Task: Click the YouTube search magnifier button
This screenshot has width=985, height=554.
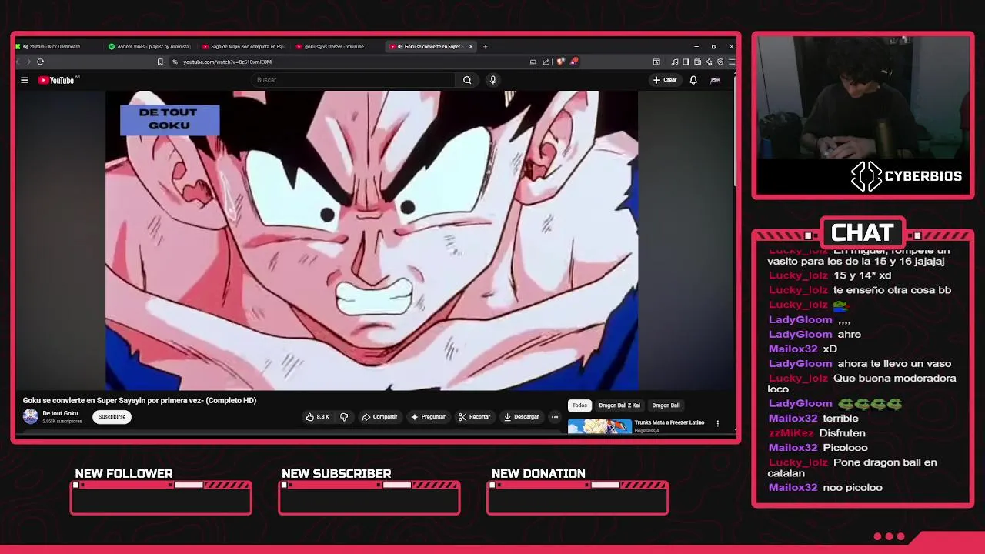Action: [x=467, y=80]
